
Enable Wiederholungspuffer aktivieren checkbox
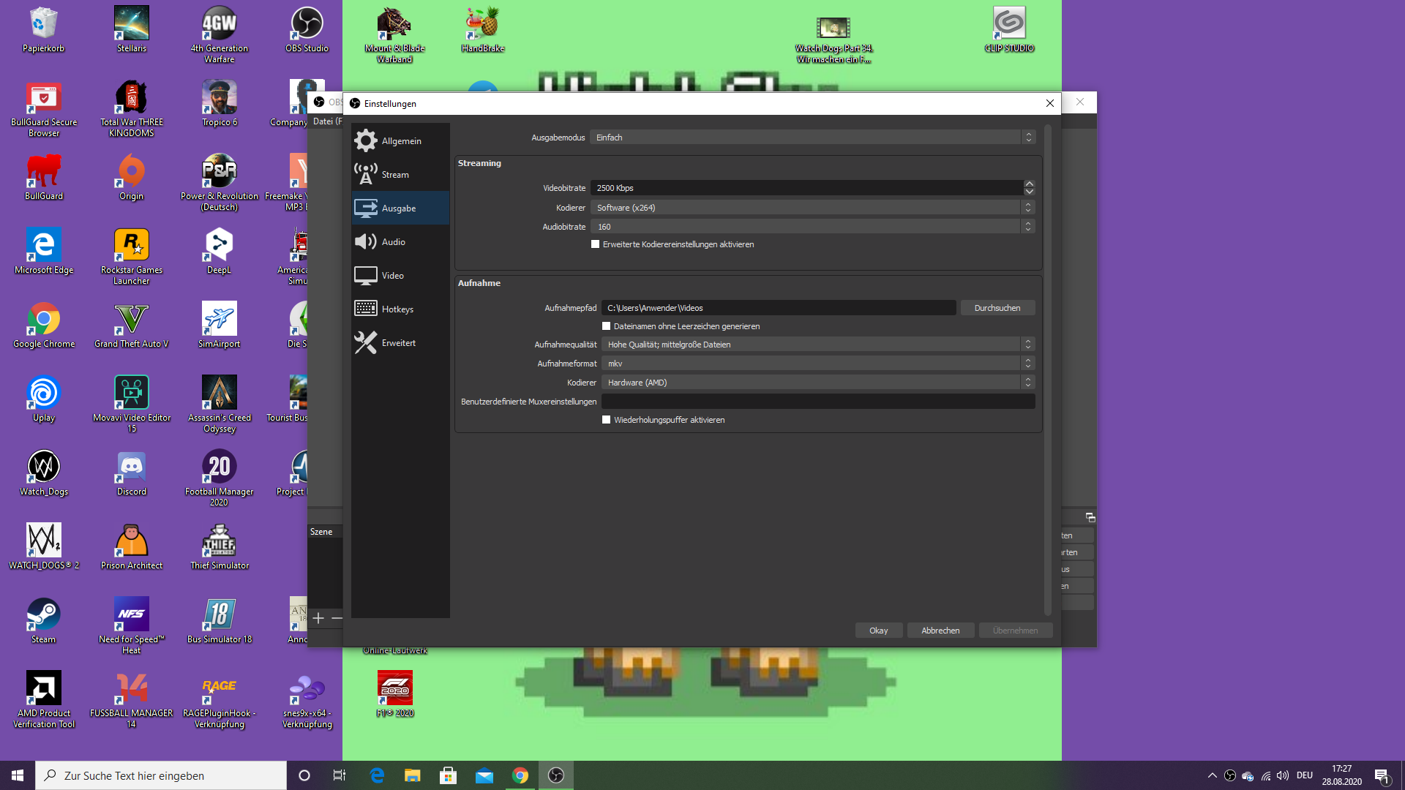[x=606, y=420]
